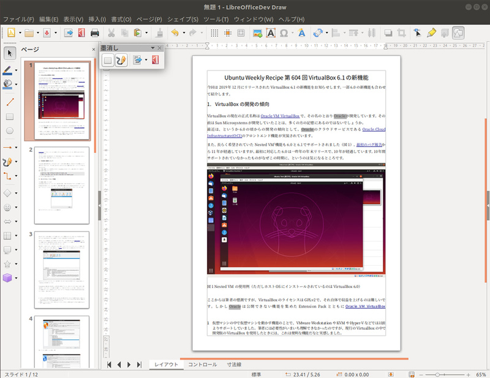Open the 表示(V) menu

73,20
